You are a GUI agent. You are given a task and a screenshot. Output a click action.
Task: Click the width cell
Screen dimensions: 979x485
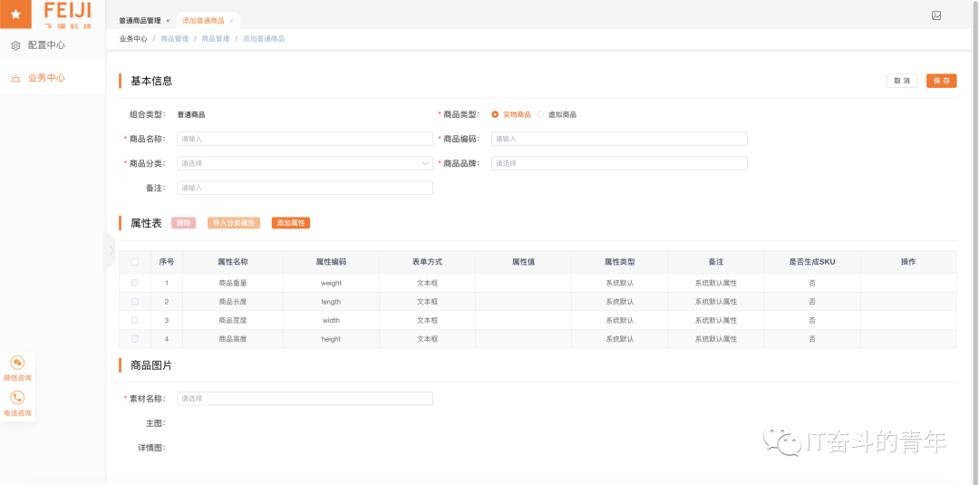[x=331, y=320]
